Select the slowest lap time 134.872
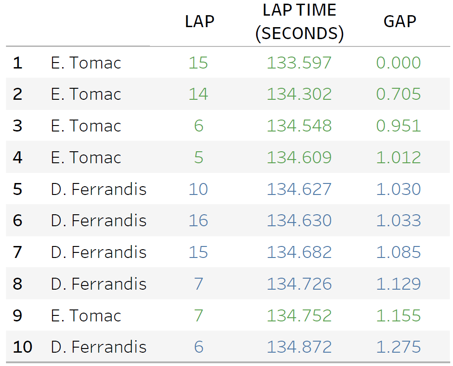 tap(299, 347)
